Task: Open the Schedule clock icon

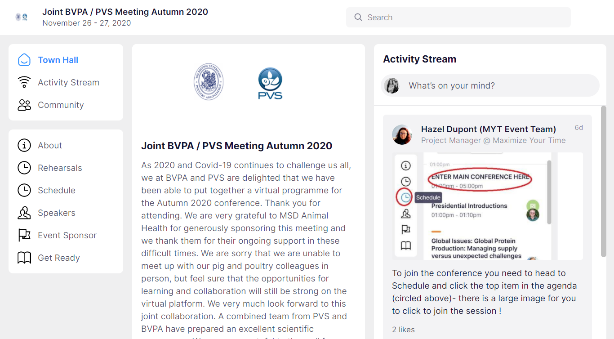Action: (24, 190)
